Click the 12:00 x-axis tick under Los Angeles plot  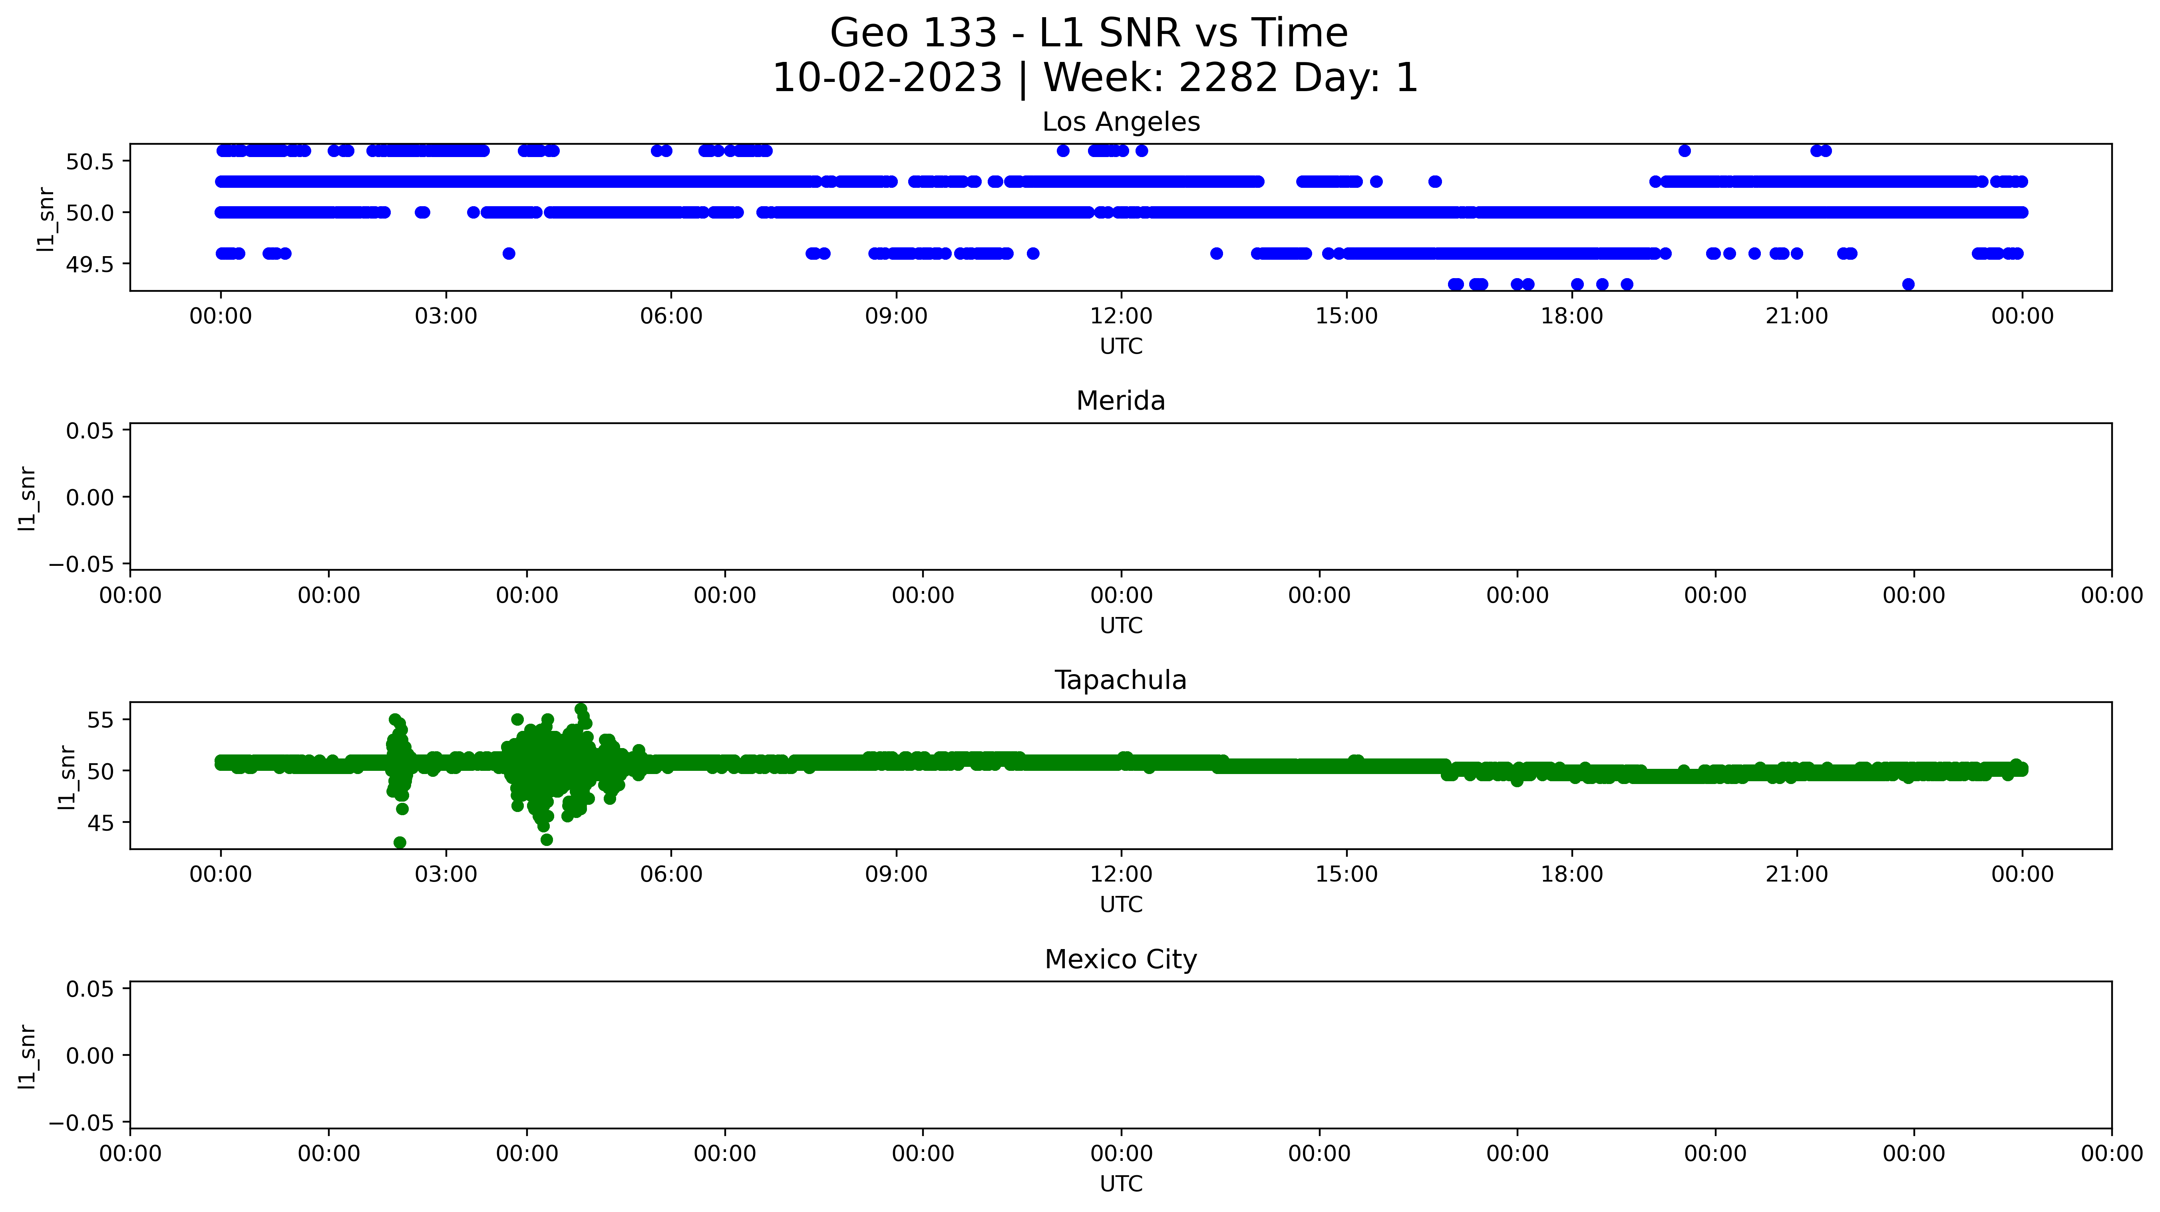click(x=1121, y=316)
